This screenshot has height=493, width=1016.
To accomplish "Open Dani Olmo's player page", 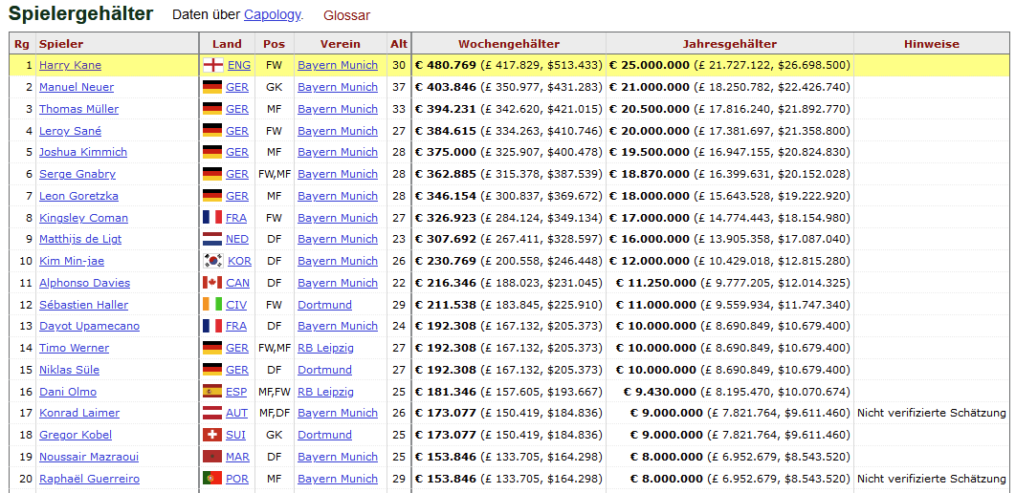I will tap(67, 392).
